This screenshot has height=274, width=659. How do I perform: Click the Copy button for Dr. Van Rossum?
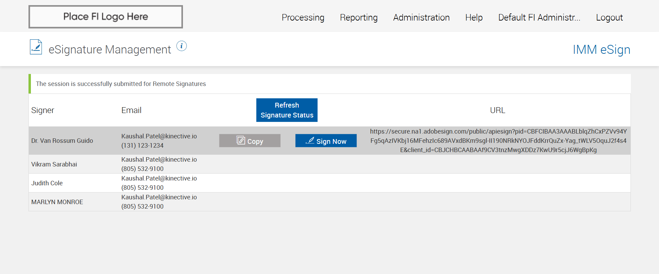(250, 141)
